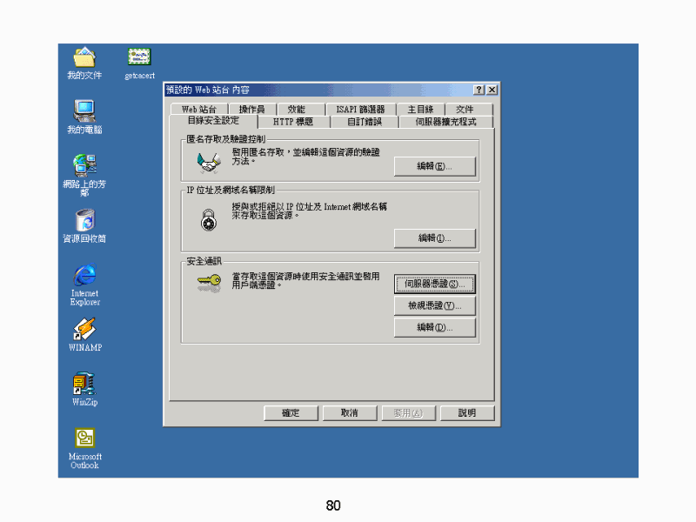Screen dimensions: 696x522
Task: Open the WinZip desktop icon
Action: pyautogui.click(x=84, y=385)
